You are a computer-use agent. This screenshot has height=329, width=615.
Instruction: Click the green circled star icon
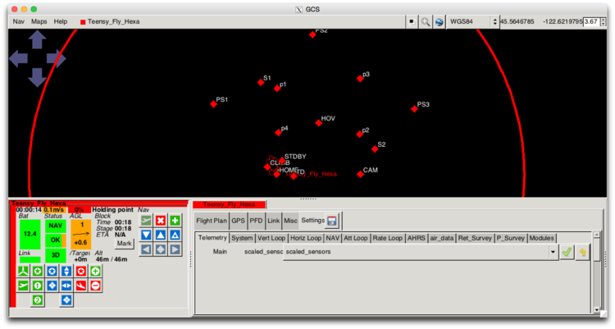pos(38,271)
